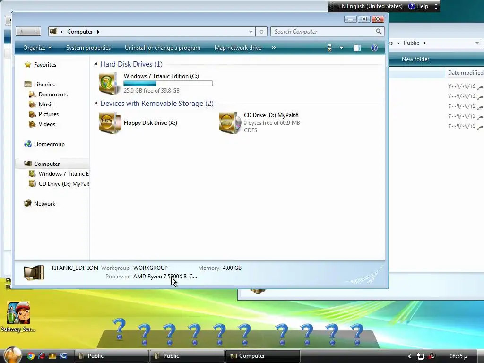484x363 pixels.
Task: Open the Music library
Action: click(46, 104)
